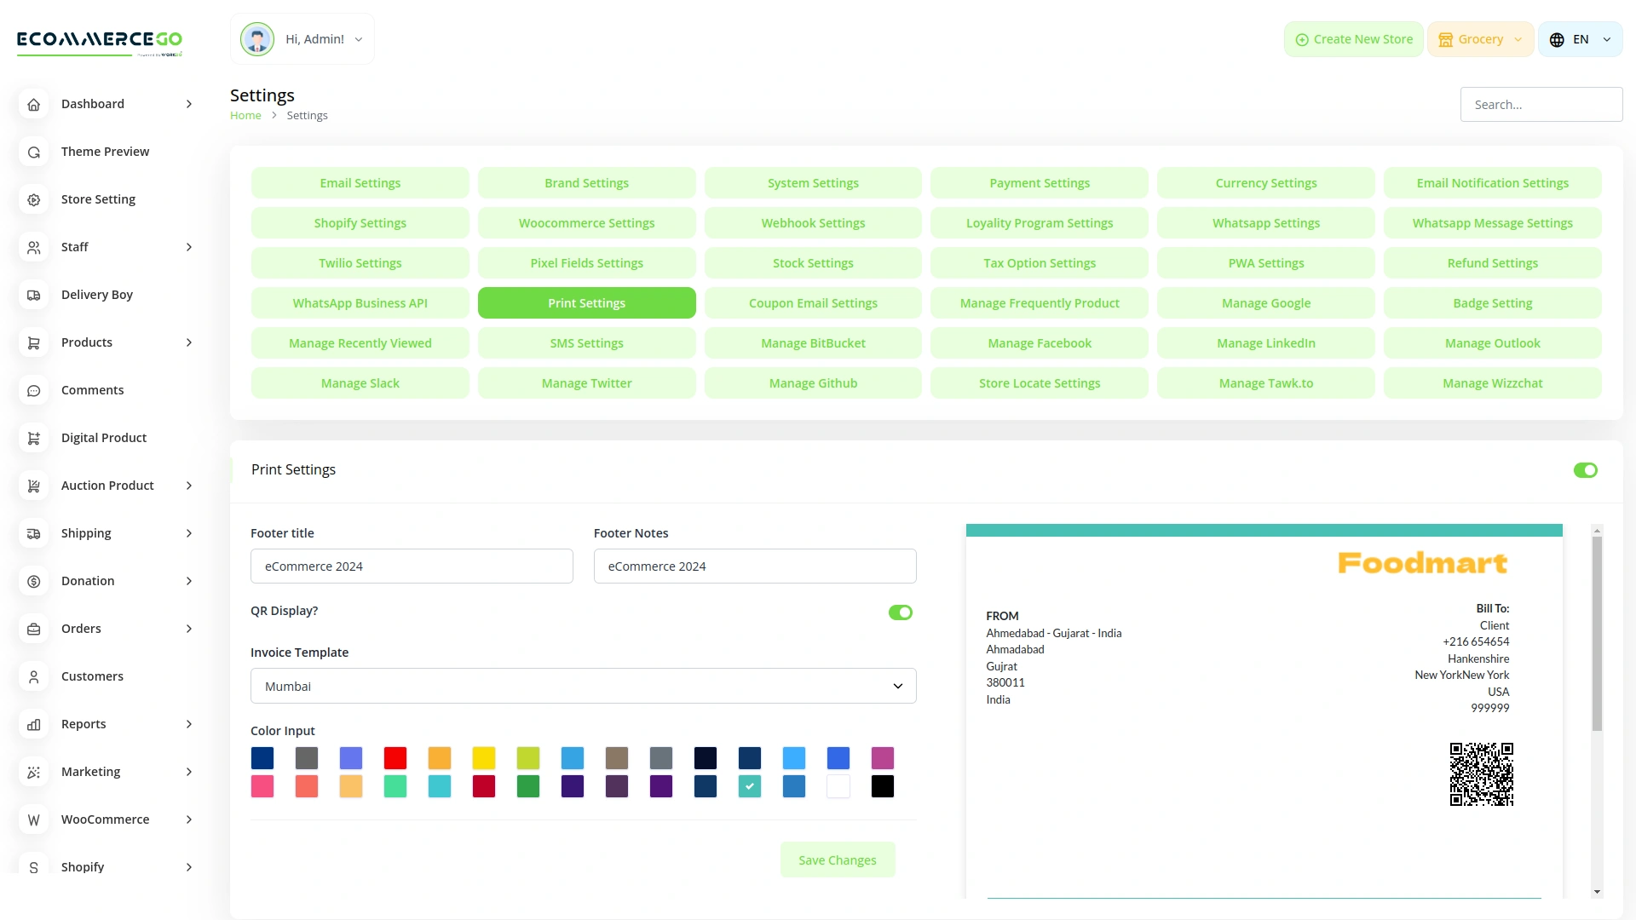Toggle the Grocery store switcher
Viewport: 1636px width, 920px height.
[x=1480, y=38]
